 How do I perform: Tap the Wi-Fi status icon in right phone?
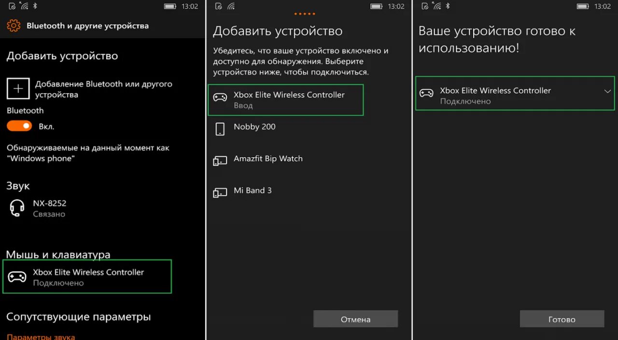pyautogui.click(x=437, y=6)
